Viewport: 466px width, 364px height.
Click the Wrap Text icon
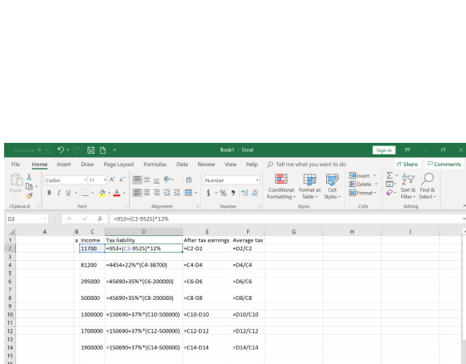pos(189,180)
